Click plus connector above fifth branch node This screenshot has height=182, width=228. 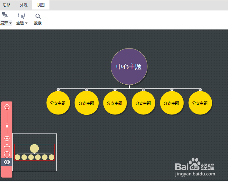pos(172,89)
